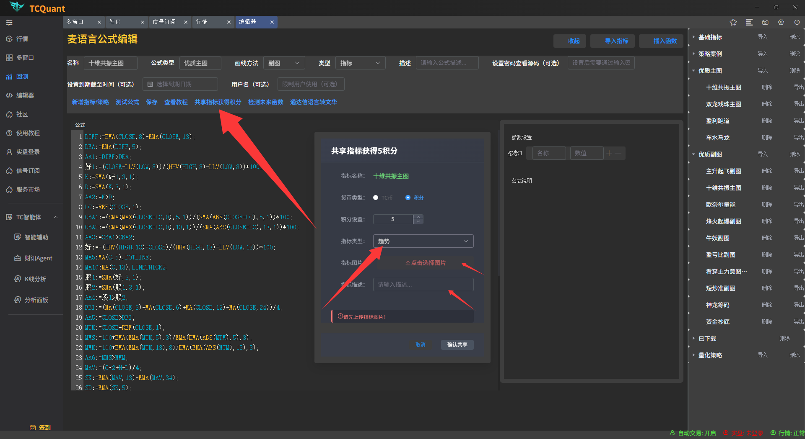The image size is (805, 439).
Task: Open 智能辅助 in the TC智能体 section
Action: point(36,237)
